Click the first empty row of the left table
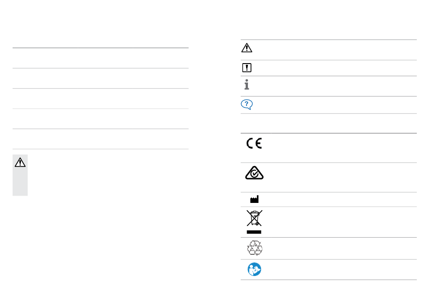Image resolution: width=429 pixels, height=294 pixels. click(100, 58)
